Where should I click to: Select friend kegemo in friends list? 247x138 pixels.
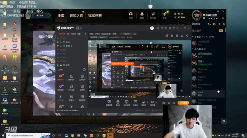(x=208, y=78)
